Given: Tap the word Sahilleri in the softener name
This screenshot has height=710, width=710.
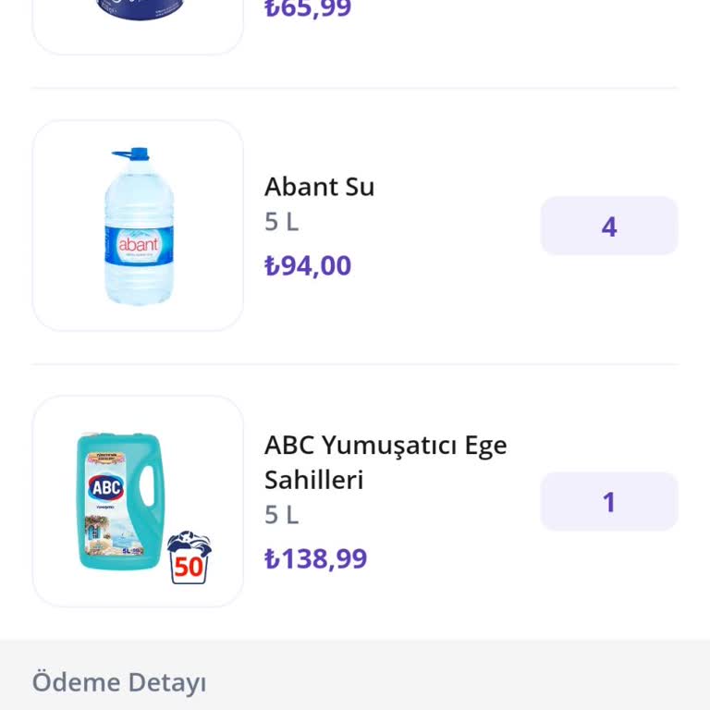Looking at the screenshot, I should (313, 480).
